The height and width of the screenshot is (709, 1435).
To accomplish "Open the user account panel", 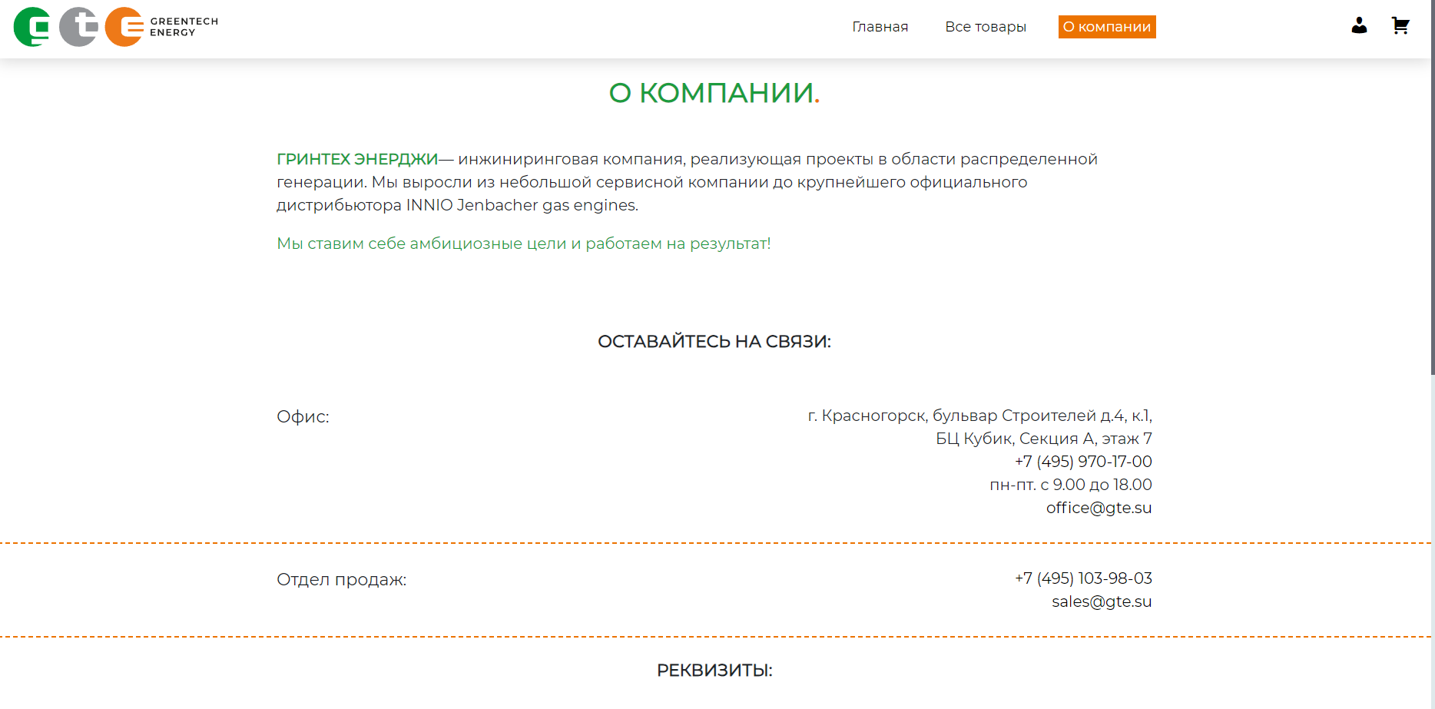I will point(1359,25).
